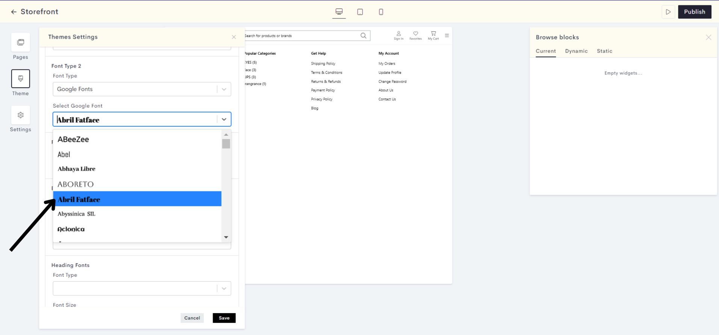Open Payment Policy link
This screenshot has height=335, width=719.
pyautogui.click(x=323, y=90)
